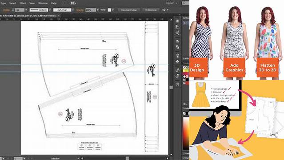Open the bottom-most dock panel icon
The width and height of the screenshot is (284, 160).
click(x=177, y=84)
